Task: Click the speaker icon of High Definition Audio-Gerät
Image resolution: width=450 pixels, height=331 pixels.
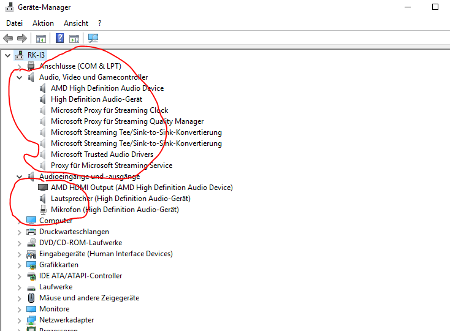Action: (43, 99)
